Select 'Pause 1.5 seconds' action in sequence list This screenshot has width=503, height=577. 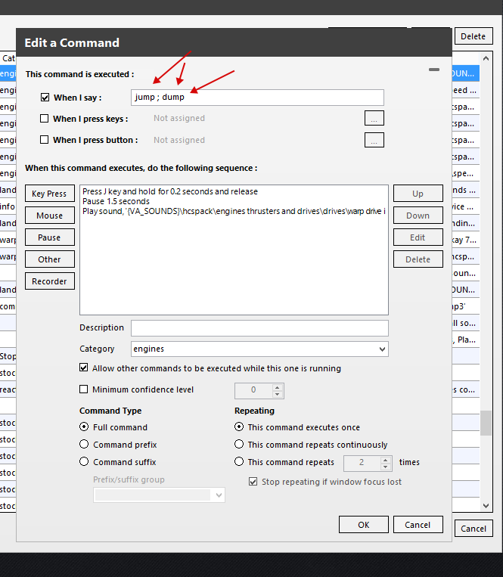[x=116, y=202]
